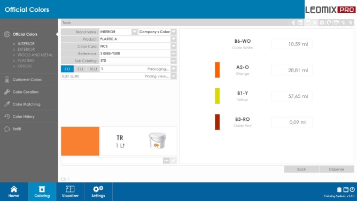Click the gear icon in the Tools bar
Image resolution: width=357 pixels, height=201 pixels.
tap(322, 22)
